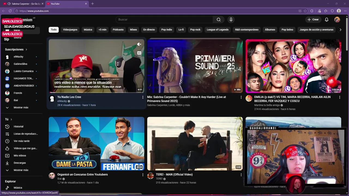This screenshot has width=349, height=196.
Task: Click the Ibai channel avatar under video
Action: [x=52, y=176]
